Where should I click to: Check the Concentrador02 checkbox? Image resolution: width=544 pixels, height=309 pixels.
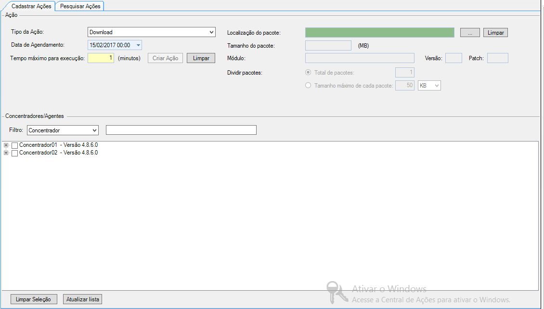pos(14,153)
